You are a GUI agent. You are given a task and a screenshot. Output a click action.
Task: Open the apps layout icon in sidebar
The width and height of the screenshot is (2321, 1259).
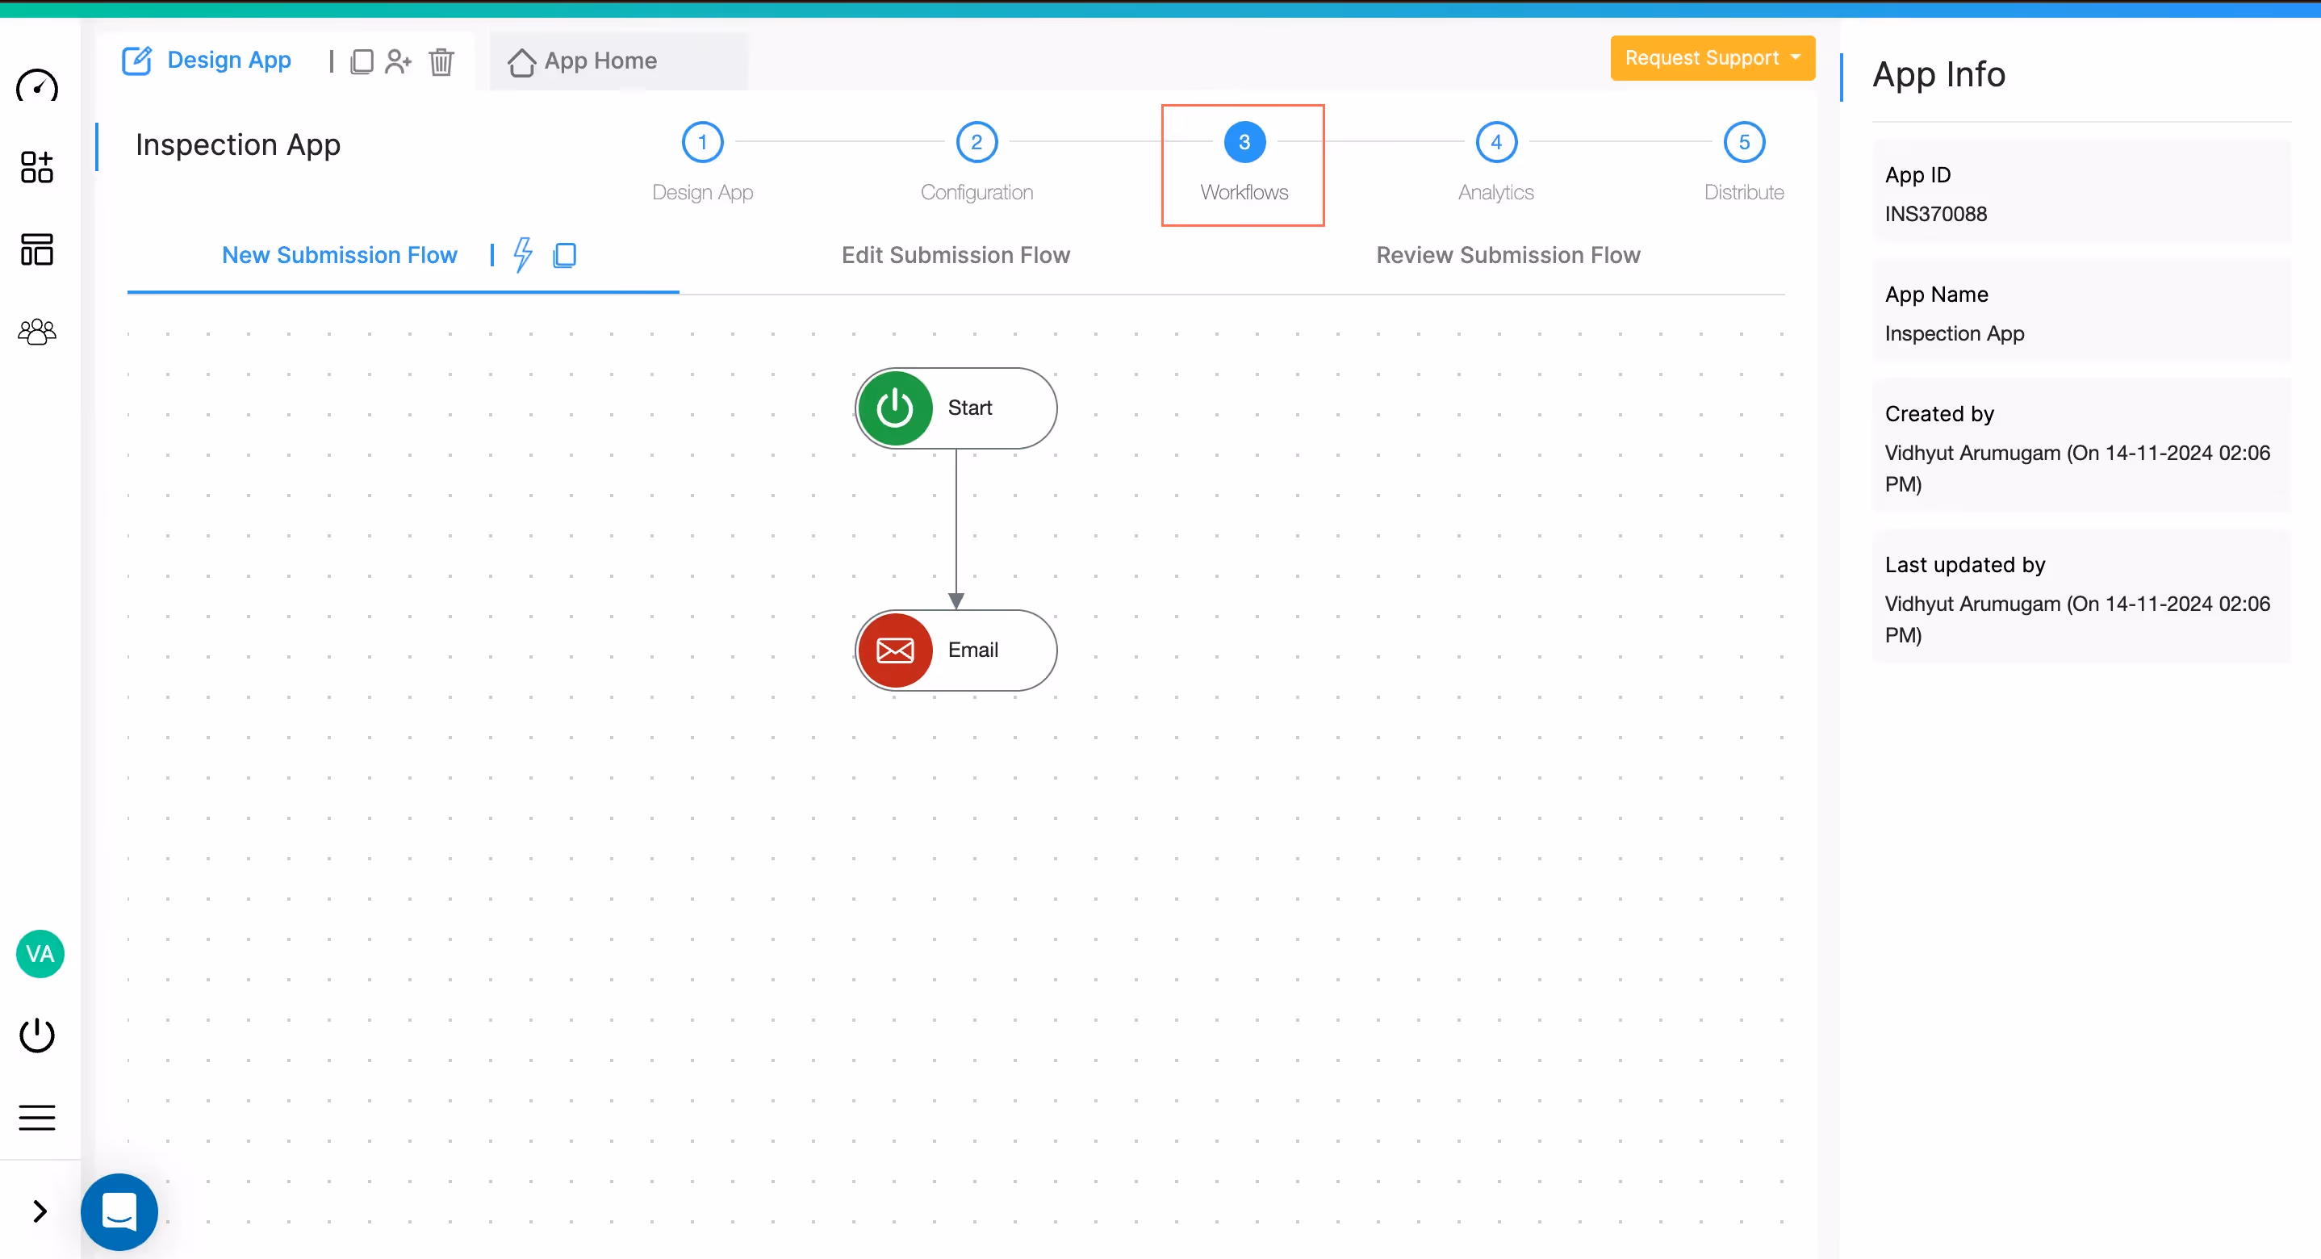pyautogui.click(x=37, y=249)
